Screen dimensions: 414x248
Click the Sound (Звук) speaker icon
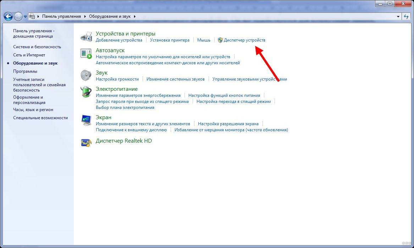coord(86,75)
